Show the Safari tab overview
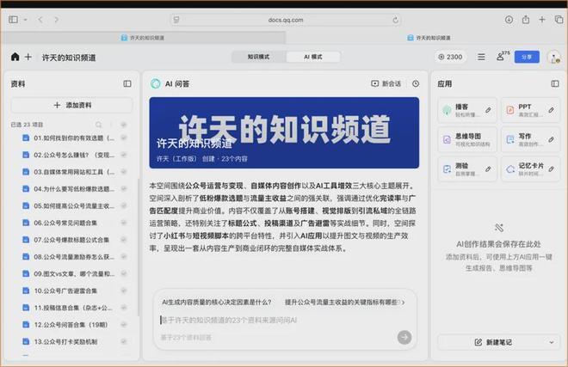Image resolution: width=568 pixels, height=367 pixels. coord(559,20)
